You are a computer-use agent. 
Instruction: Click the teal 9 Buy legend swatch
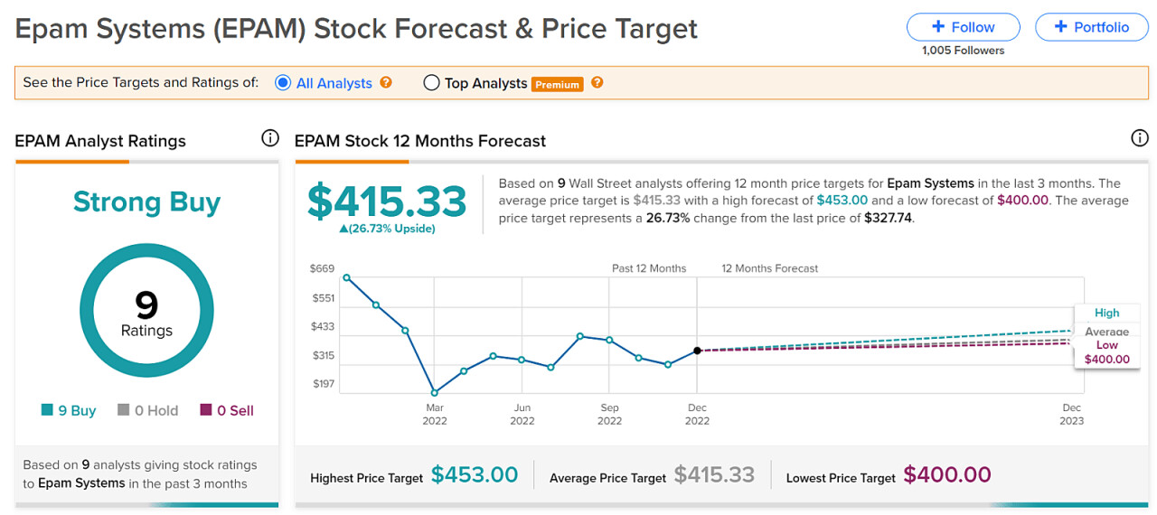(x=48, y=410)
